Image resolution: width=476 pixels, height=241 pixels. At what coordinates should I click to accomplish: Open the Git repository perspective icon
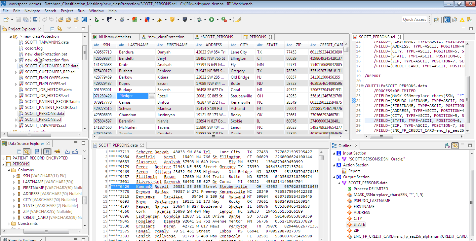coord(469,19)
